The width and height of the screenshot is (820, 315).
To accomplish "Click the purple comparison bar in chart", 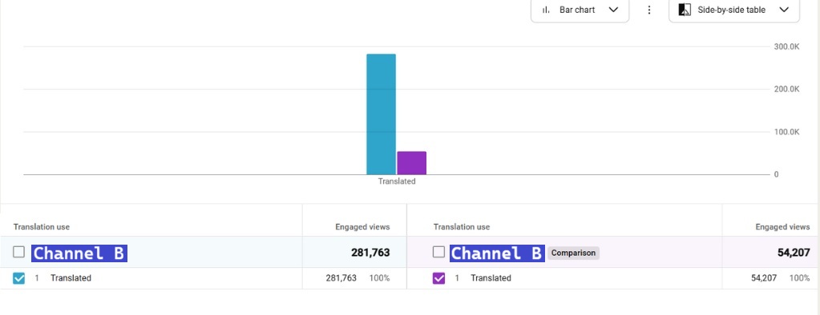I will pyautogui.click(x=411, y=163).
